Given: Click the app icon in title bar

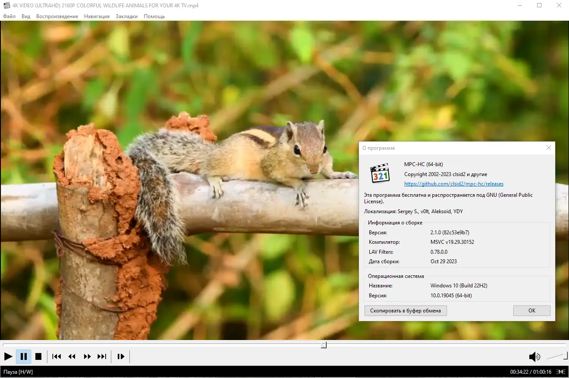Looking at the screenshot, I should [6, 6].
